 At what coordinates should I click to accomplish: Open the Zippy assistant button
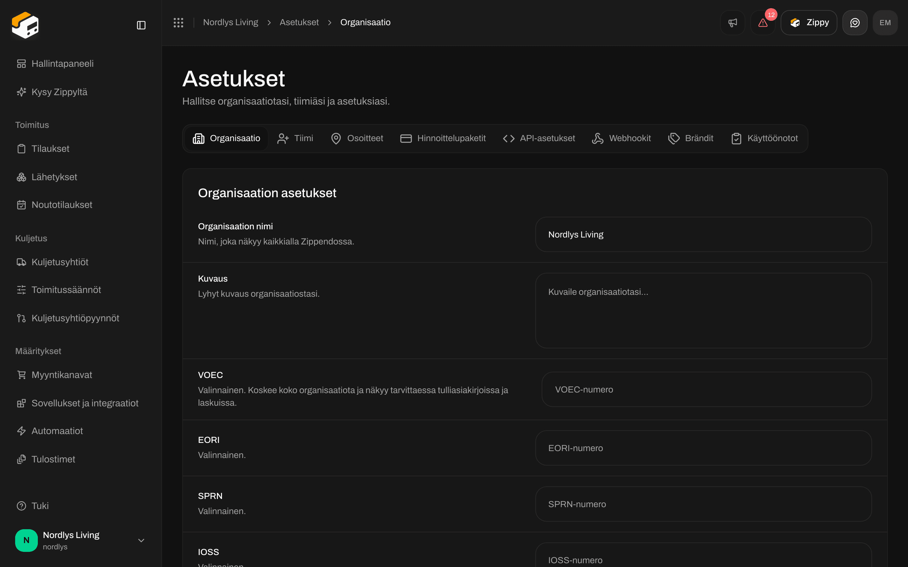[x=809, y=22]
